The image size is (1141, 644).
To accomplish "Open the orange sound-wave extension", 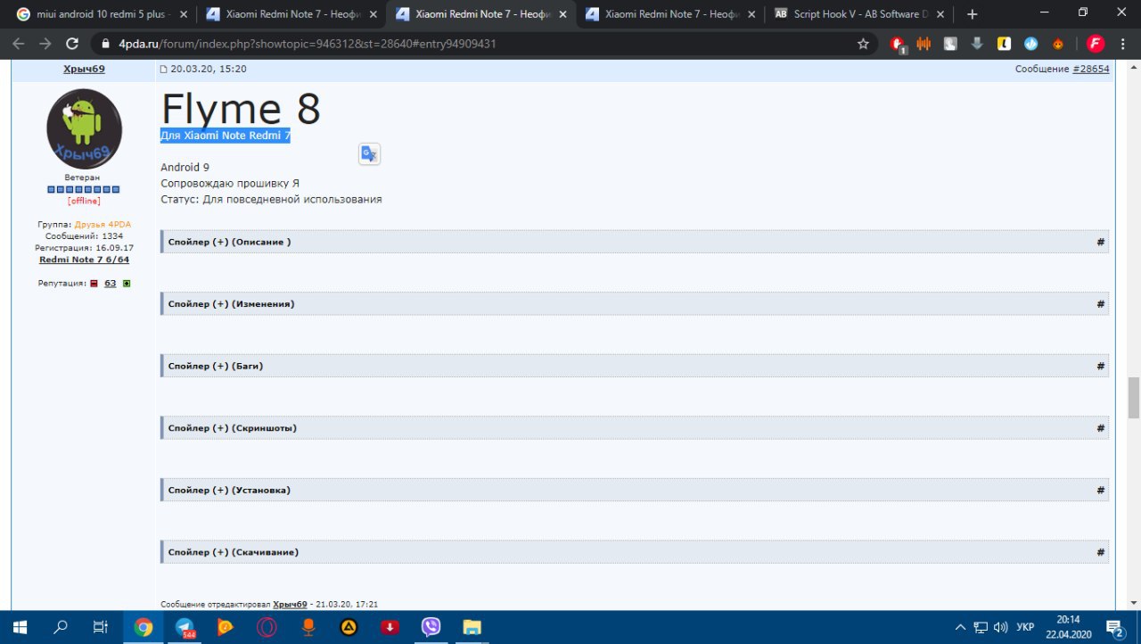I will [924, 43].
